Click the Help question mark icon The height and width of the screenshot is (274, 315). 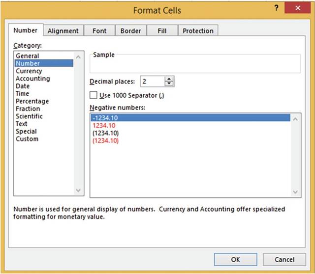pos(277,9)
